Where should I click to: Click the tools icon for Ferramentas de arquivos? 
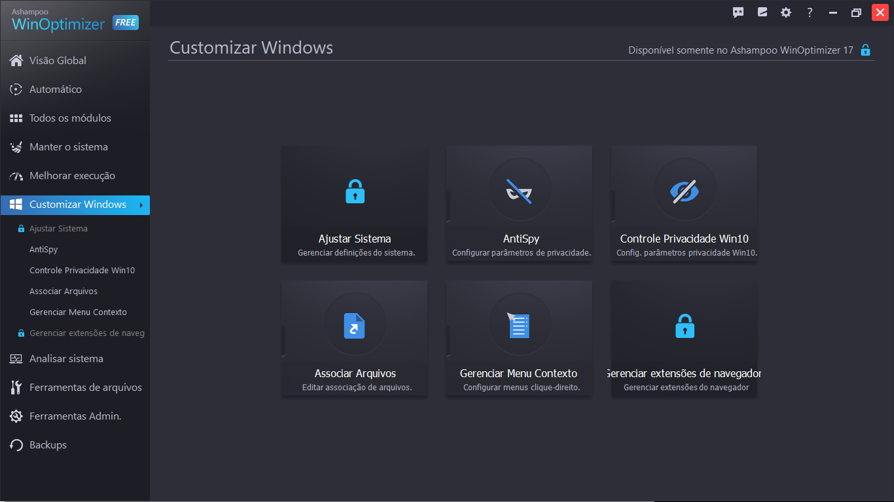(x=16, y=388)
